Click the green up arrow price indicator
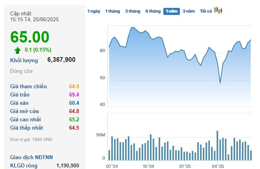 tap(17, 50)
